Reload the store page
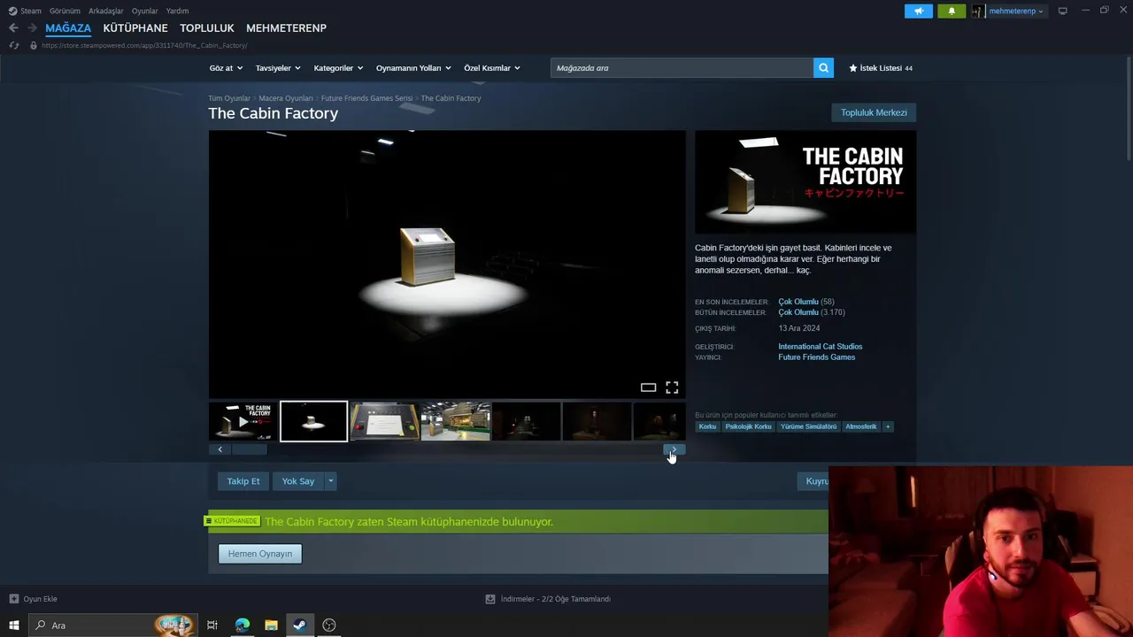Viewport: 1133px width, 637px height. point(13,45)
